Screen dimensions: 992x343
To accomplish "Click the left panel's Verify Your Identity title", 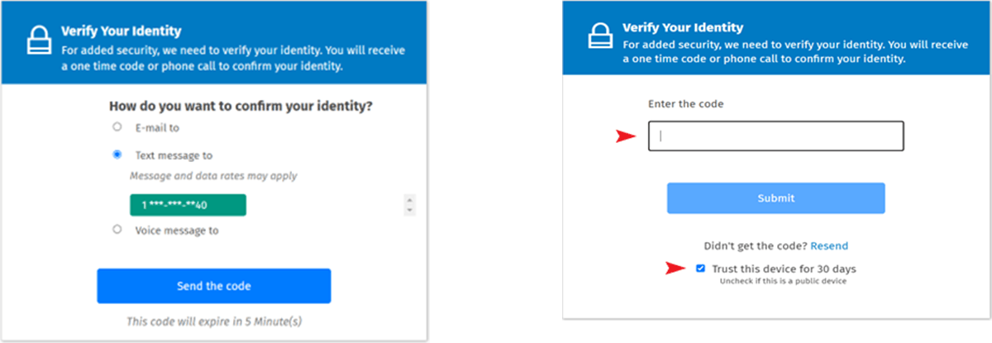I will pyautogui.click(x=121, y=31).
